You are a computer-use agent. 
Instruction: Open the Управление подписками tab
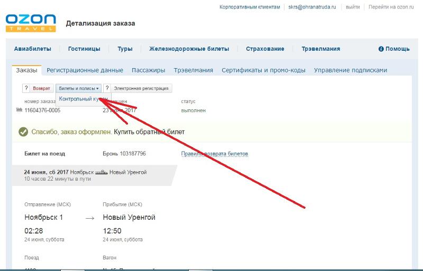click(351, 70)
